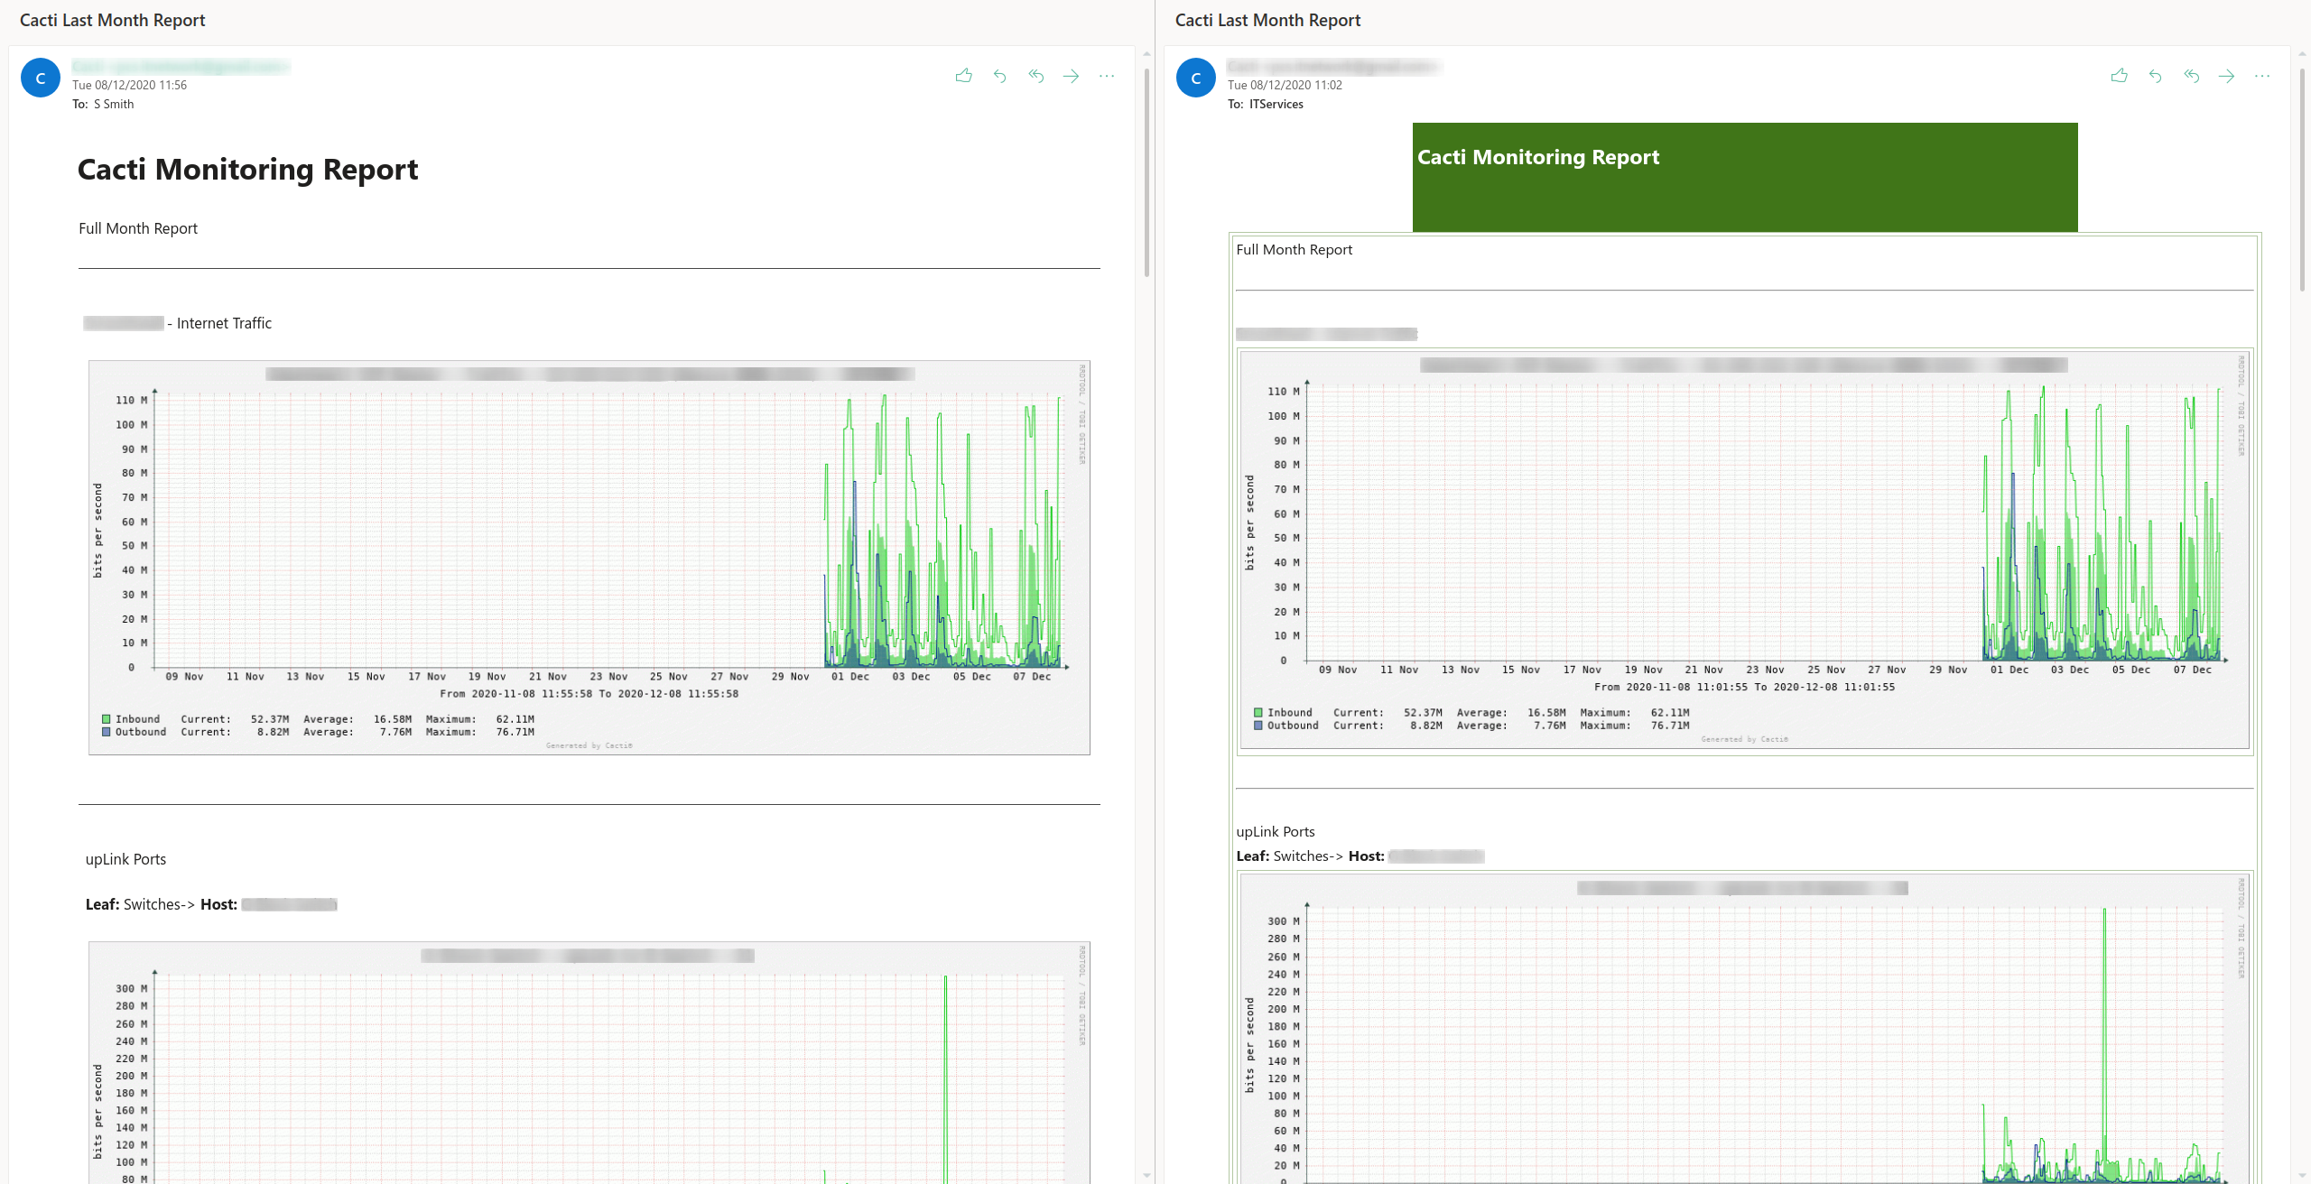2311x1184 pixels.
Task: Click green 'Cacti Monitoring Report' banner in right email
Action: point(1745,177)
